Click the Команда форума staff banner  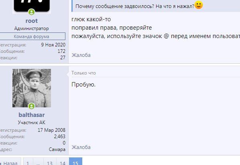click(x=32, y=36)
